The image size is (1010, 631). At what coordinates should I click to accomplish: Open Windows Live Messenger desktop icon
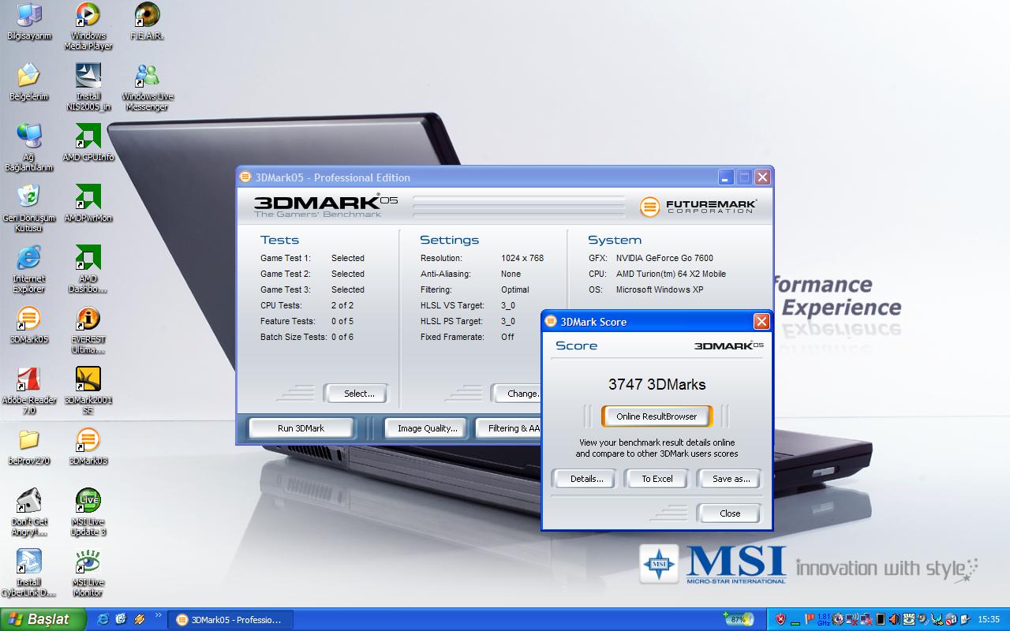[147, 87]
